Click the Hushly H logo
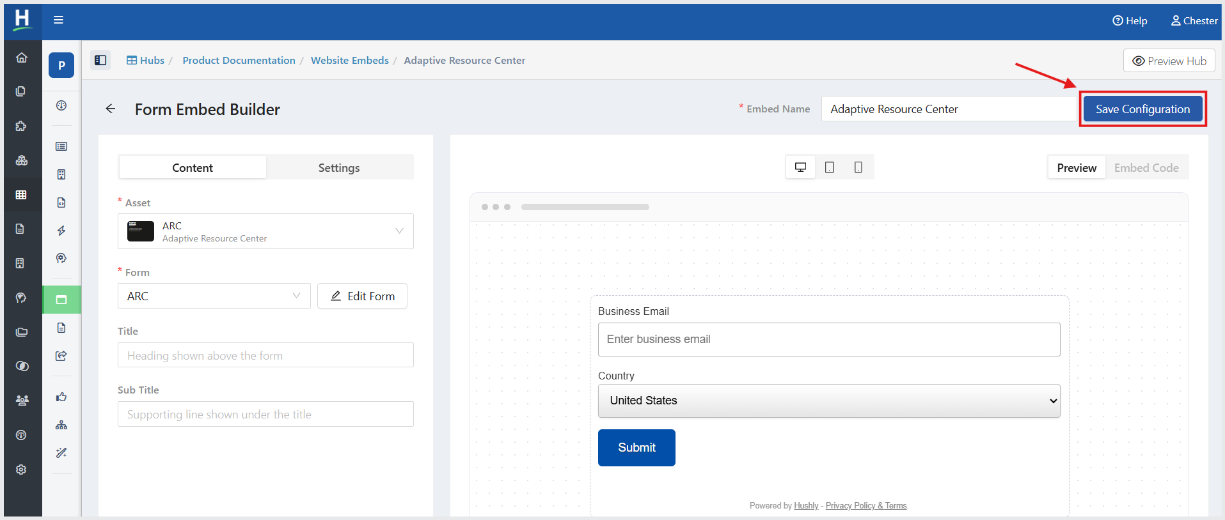 click(x=22, y=20)
